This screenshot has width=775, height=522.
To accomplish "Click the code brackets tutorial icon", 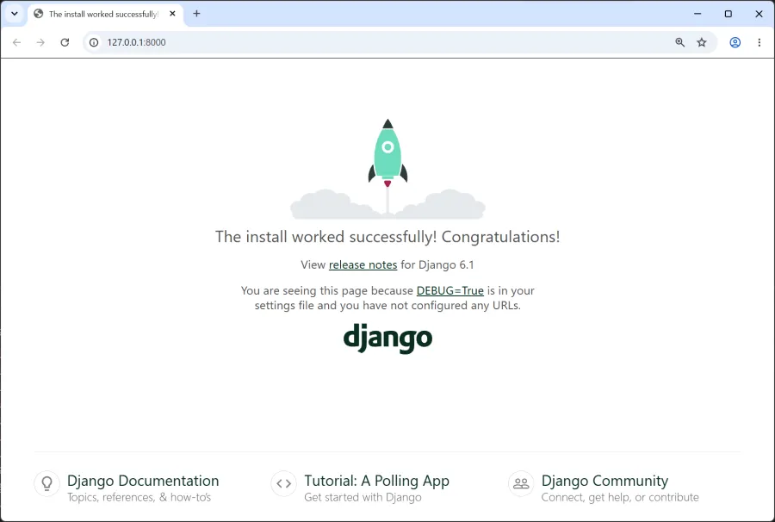I will 283,483.
